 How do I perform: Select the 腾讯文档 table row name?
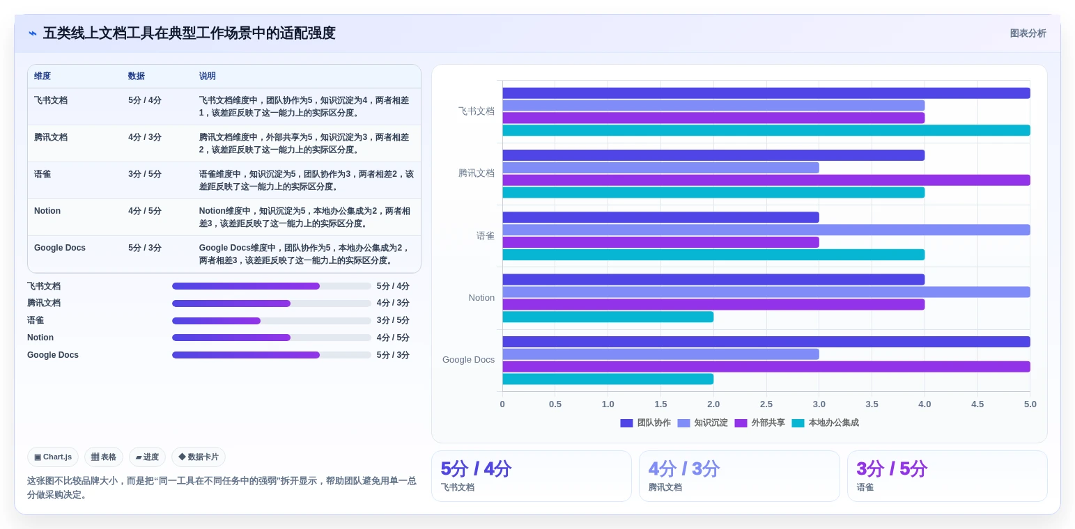pyautogui.click(x=51, y=137)
